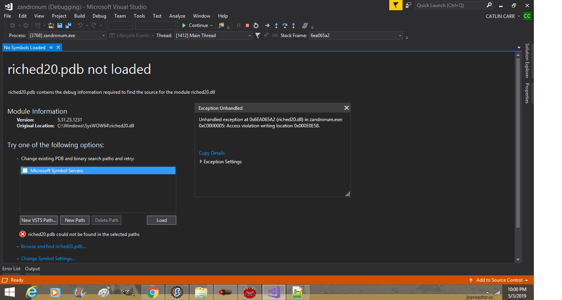Click the notifications flag icon
562x300 pixels.
[396, 5]
